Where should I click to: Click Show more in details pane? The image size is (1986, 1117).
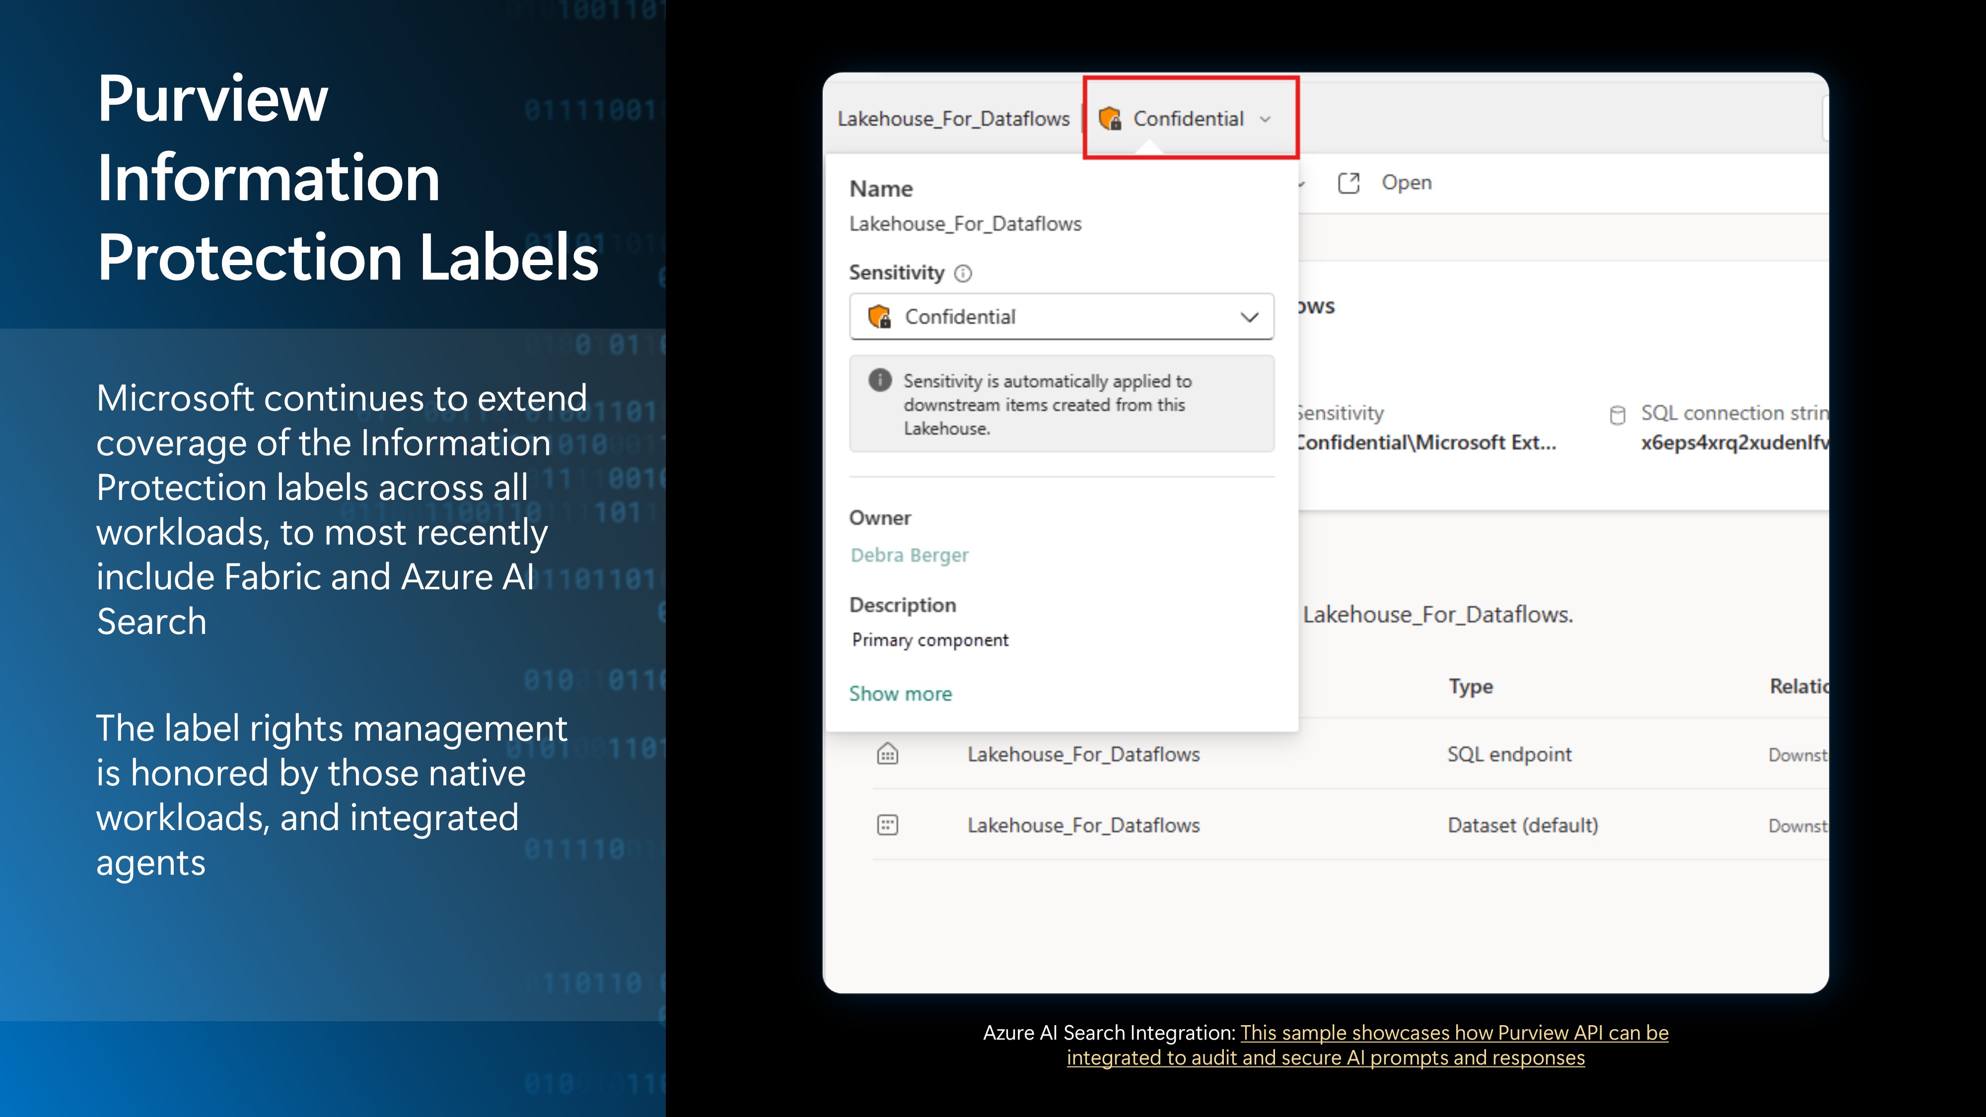[x=900, y=694]
